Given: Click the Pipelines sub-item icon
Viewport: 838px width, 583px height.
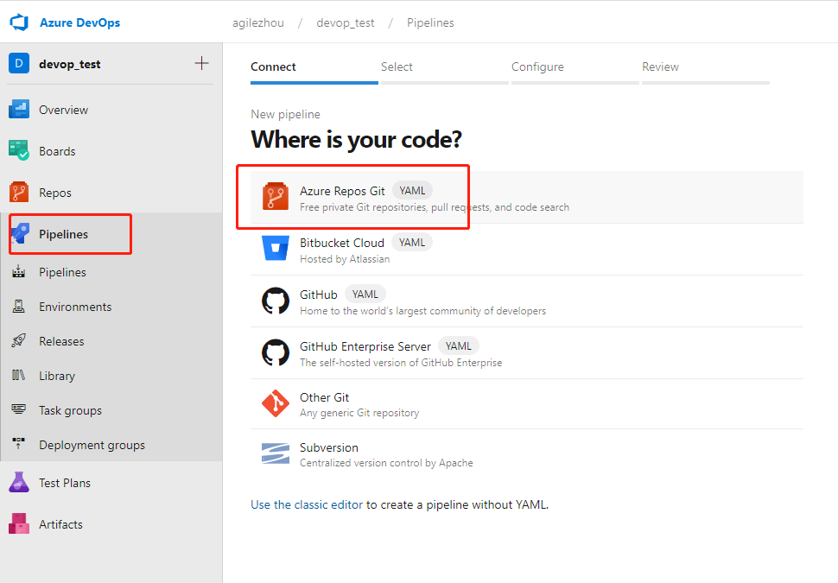Looking at the screenshot, I should click(19, 271).
